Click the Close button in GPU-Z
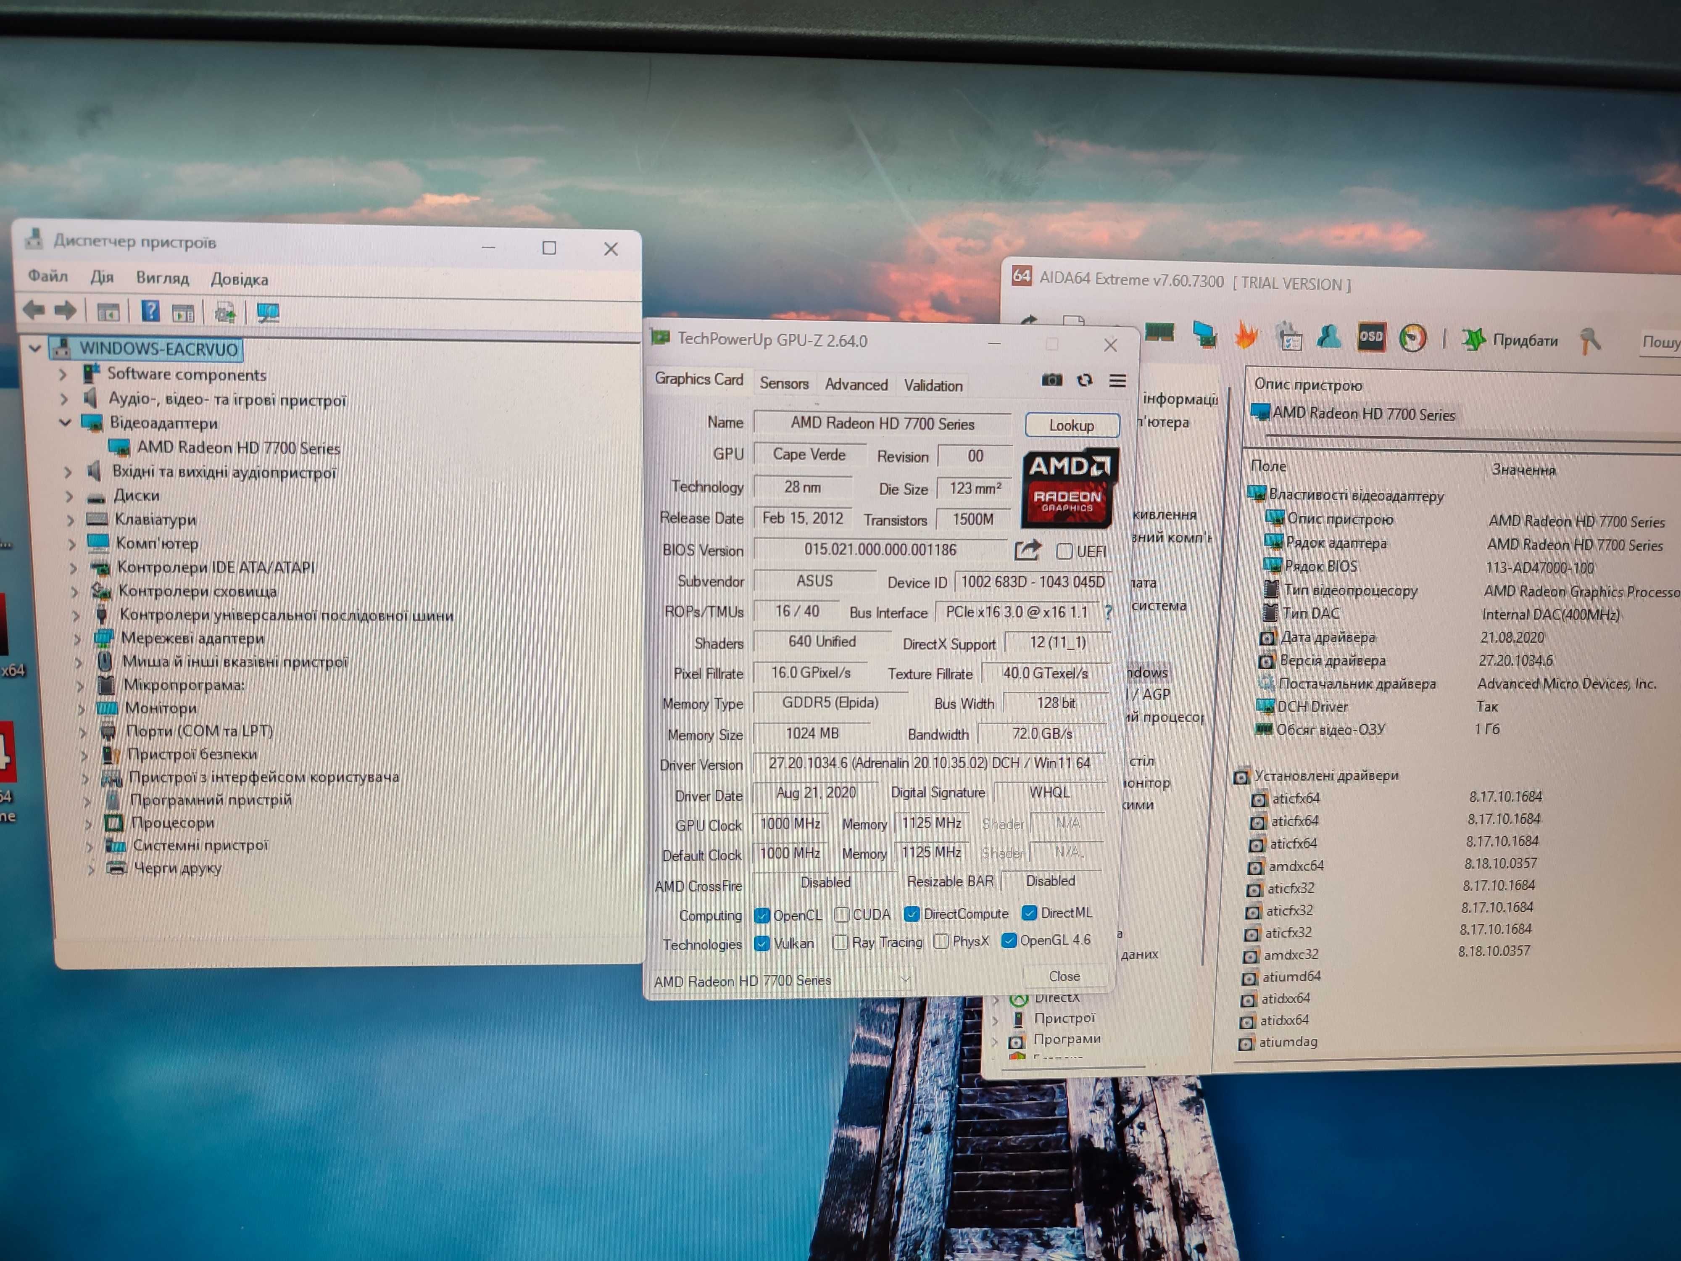The image size is (1681, 1261). tap(1064, 976)
